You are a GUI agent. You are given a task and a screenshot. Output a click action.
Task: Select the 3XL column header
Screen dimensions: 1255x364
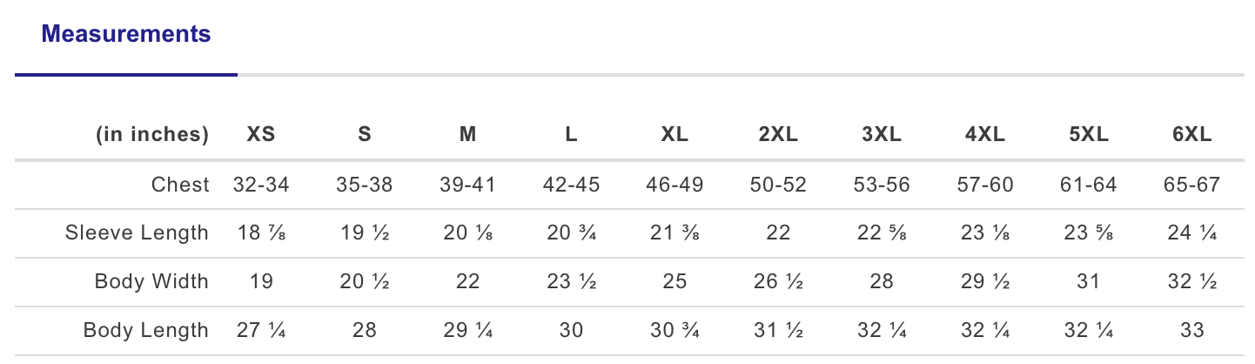[882, 135]
